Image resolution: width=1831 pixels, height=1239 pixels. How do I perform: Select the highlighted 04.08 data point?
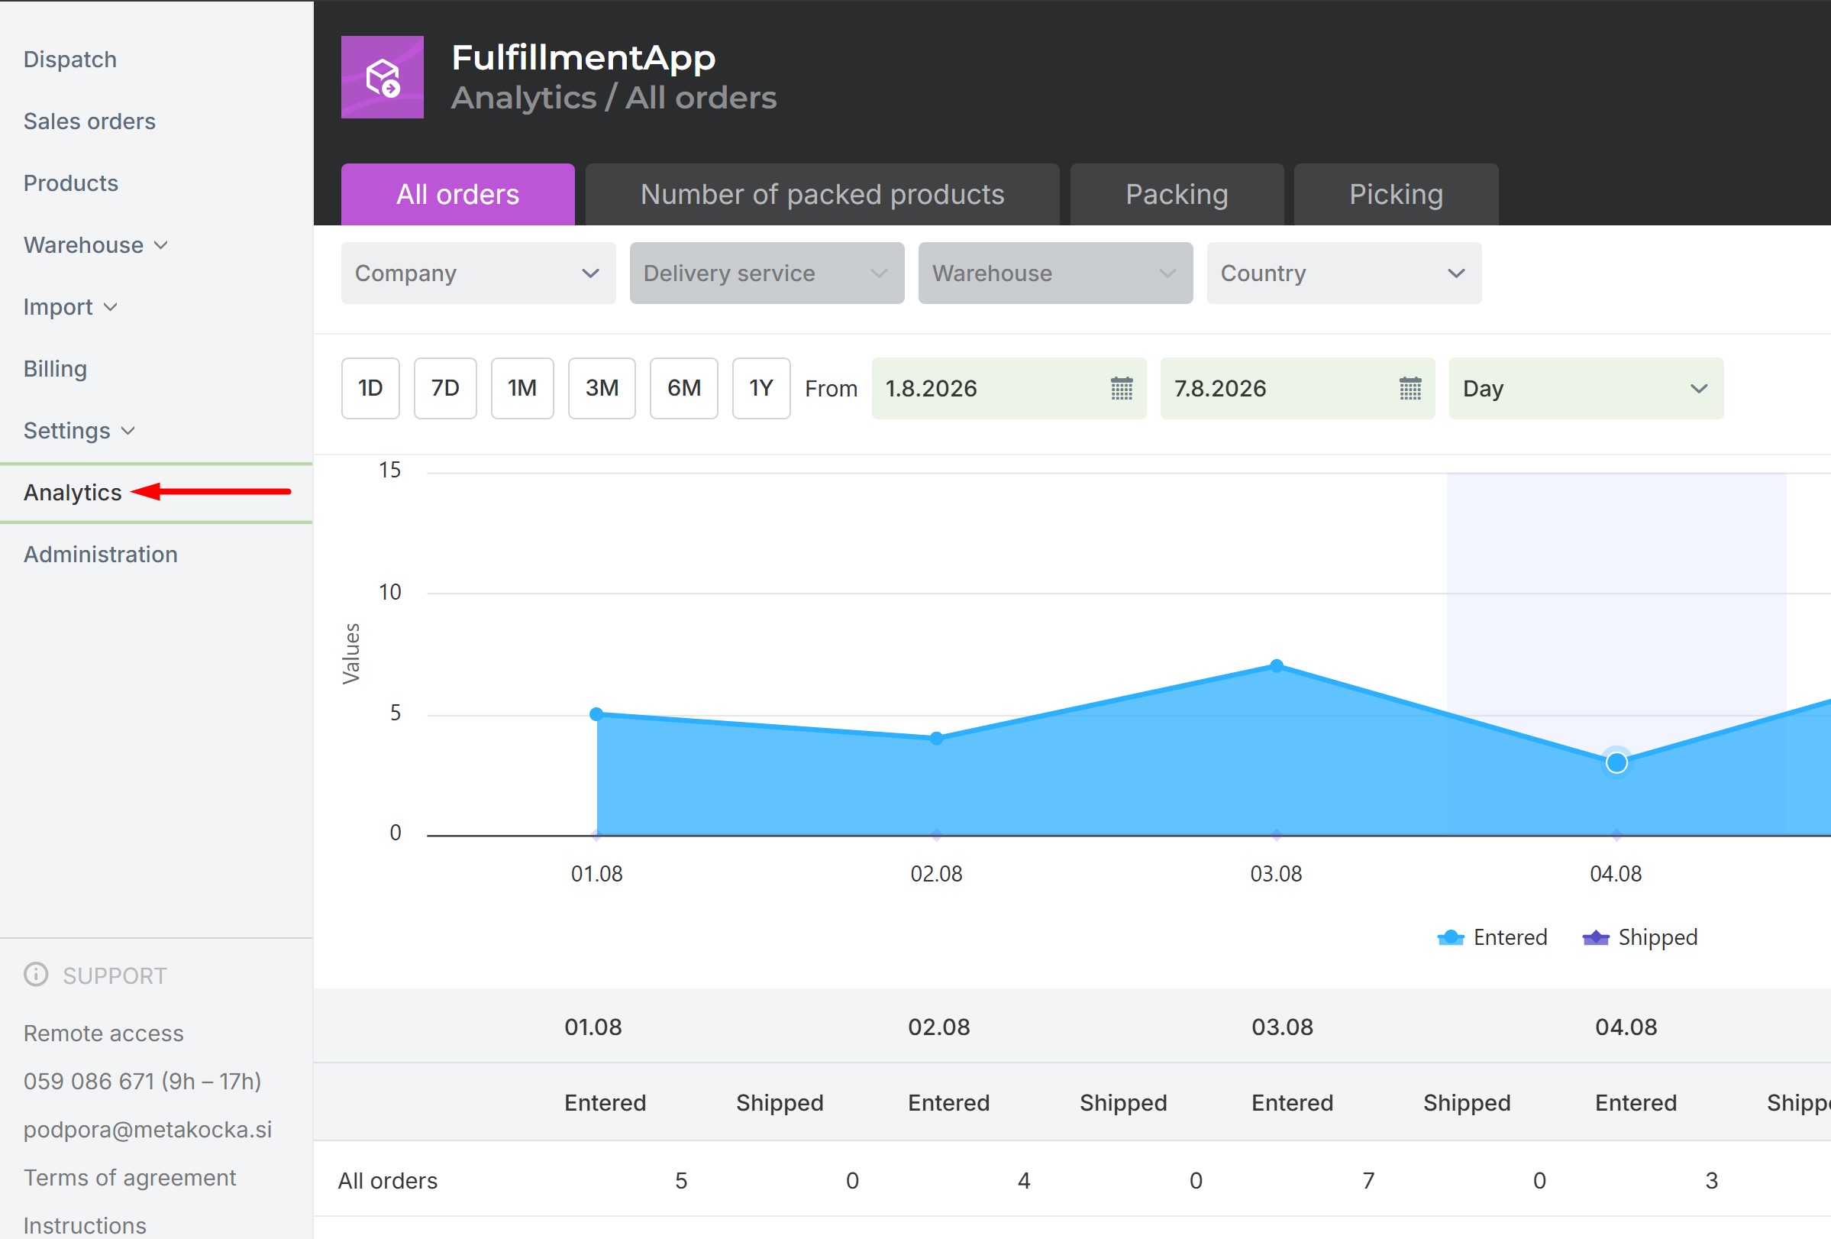click(x=1616, y=763)
